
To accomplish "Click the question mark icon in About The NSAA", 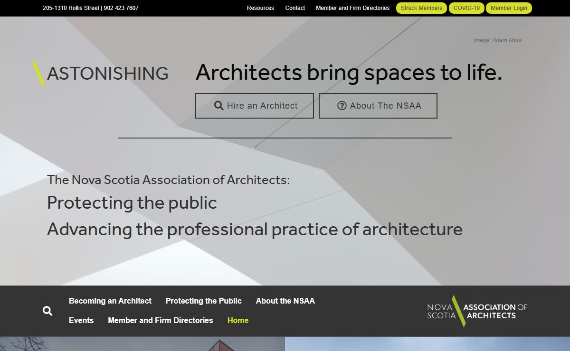I will (x=342, y=106).
